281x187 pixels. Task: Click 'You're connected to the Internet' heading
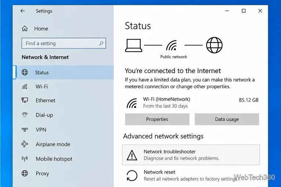click(173, 71)
